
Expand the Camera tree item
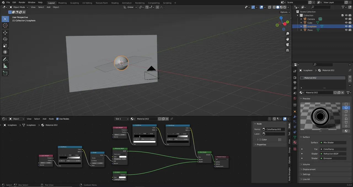(x=301, y=19)
